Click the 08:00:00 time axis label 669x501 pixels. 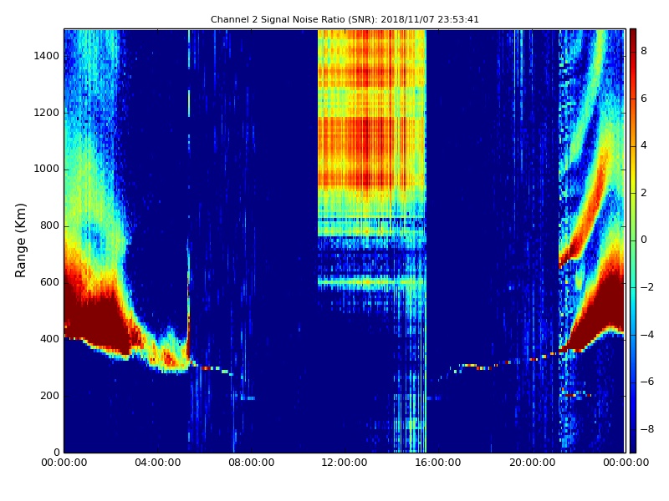click(252, 463)
